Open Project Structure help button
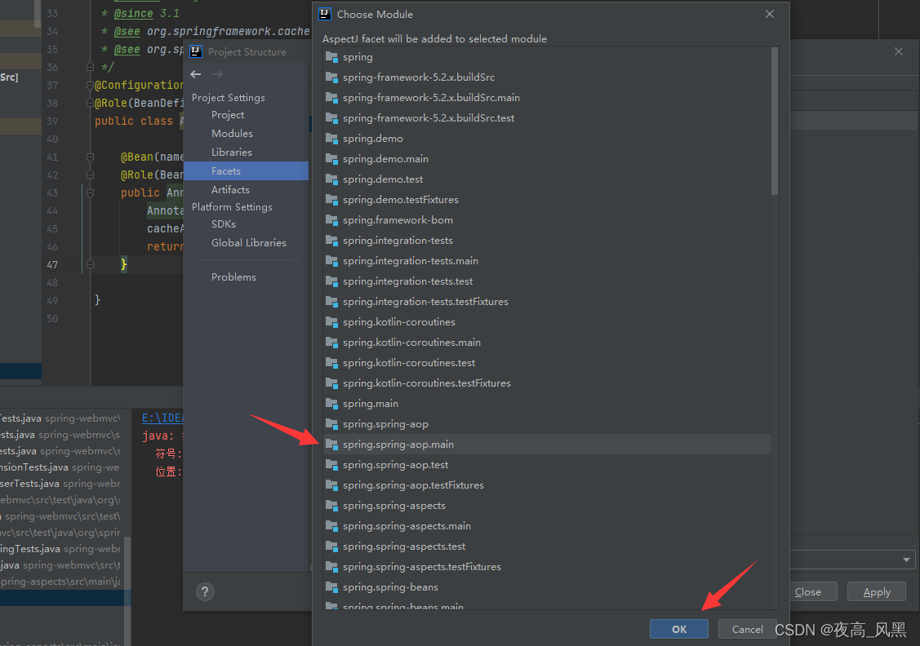 pos(205,591)
